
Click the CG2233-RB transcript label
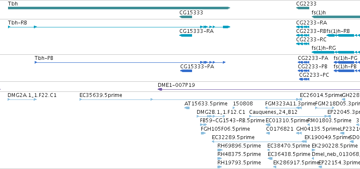coord(311,31)
